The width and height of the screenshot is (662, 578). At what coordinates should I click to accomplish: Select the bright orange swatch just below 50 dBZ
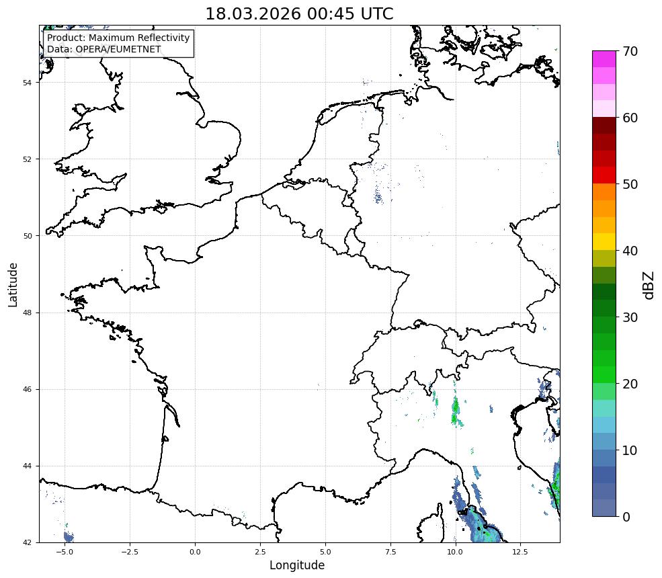[604, 192]
